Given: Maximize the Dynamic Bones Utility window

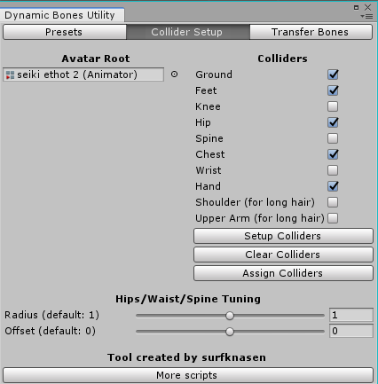Looking at the screenshot, I should [357, 7].
